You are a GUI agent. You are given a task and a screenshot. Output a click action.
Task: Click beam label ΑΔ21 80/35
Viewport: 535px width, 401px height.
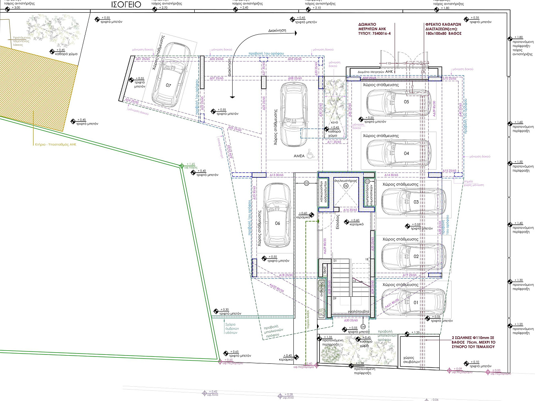point(391,304)
